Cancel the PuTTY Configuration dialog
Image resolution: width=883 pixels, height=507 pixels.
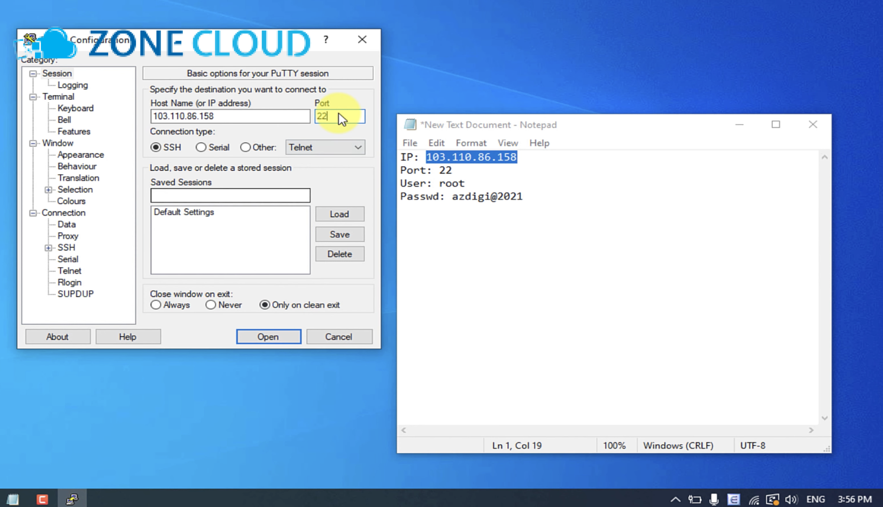click(339, 336)
